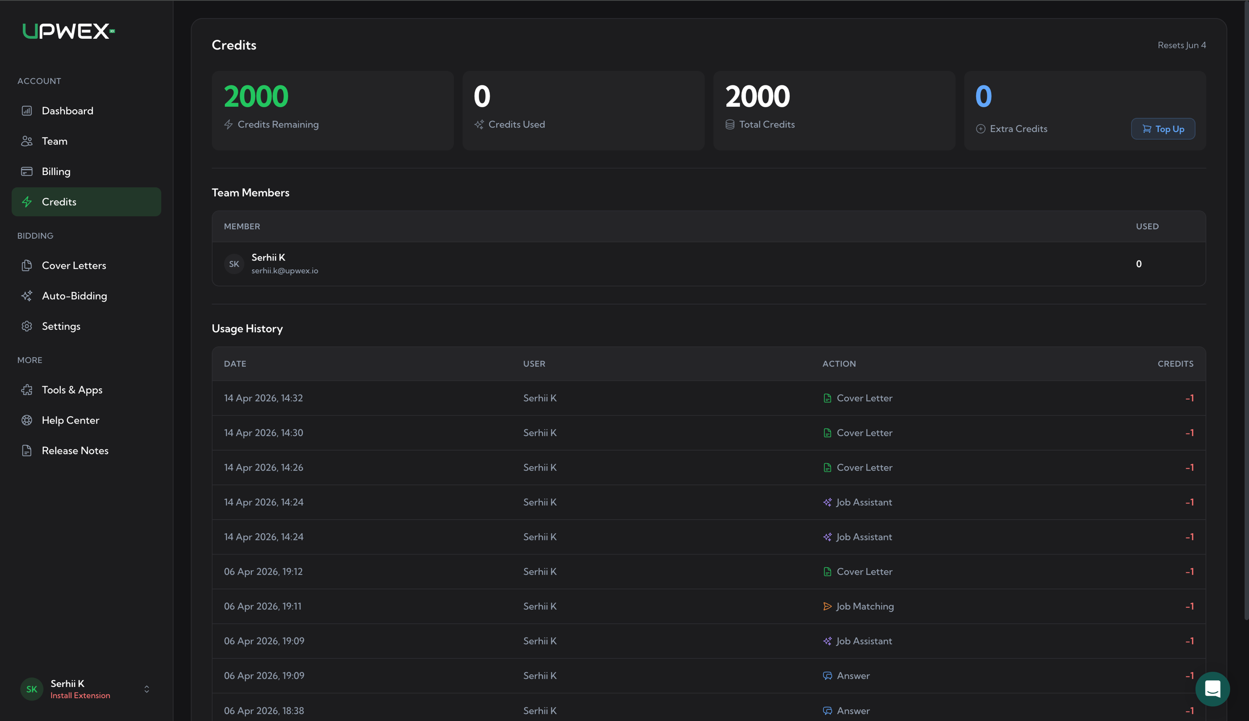Click the Cover Letter icon for 14:32
The image size is (1249, 721).
pyautogui.click(x=827, y=398)
